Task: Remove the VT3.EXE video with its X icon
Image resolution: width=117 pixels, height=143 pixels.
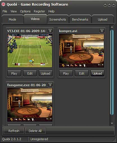Action: coord(50,31)
